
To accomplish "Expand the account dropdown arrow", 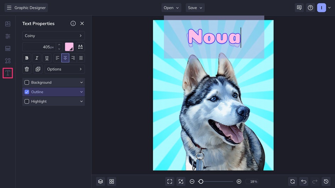I will pos(329,8).
